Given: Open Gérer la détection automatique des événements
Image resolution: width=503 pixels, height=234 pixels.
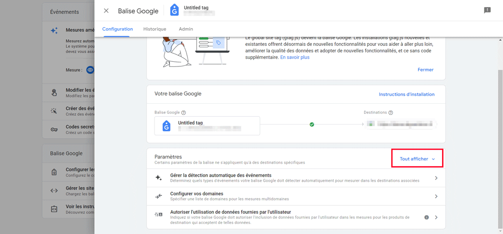Looking at the screenshot, I should (296, 178).
